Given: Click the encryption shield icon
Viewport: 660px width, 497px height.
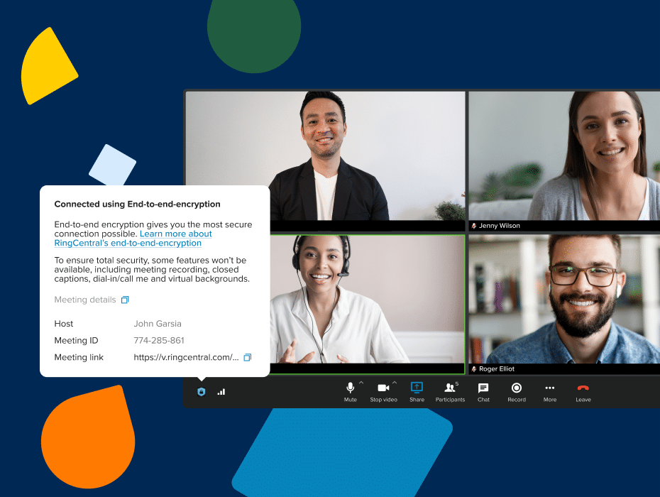Looking at the screenshot, I should point(202,391).
